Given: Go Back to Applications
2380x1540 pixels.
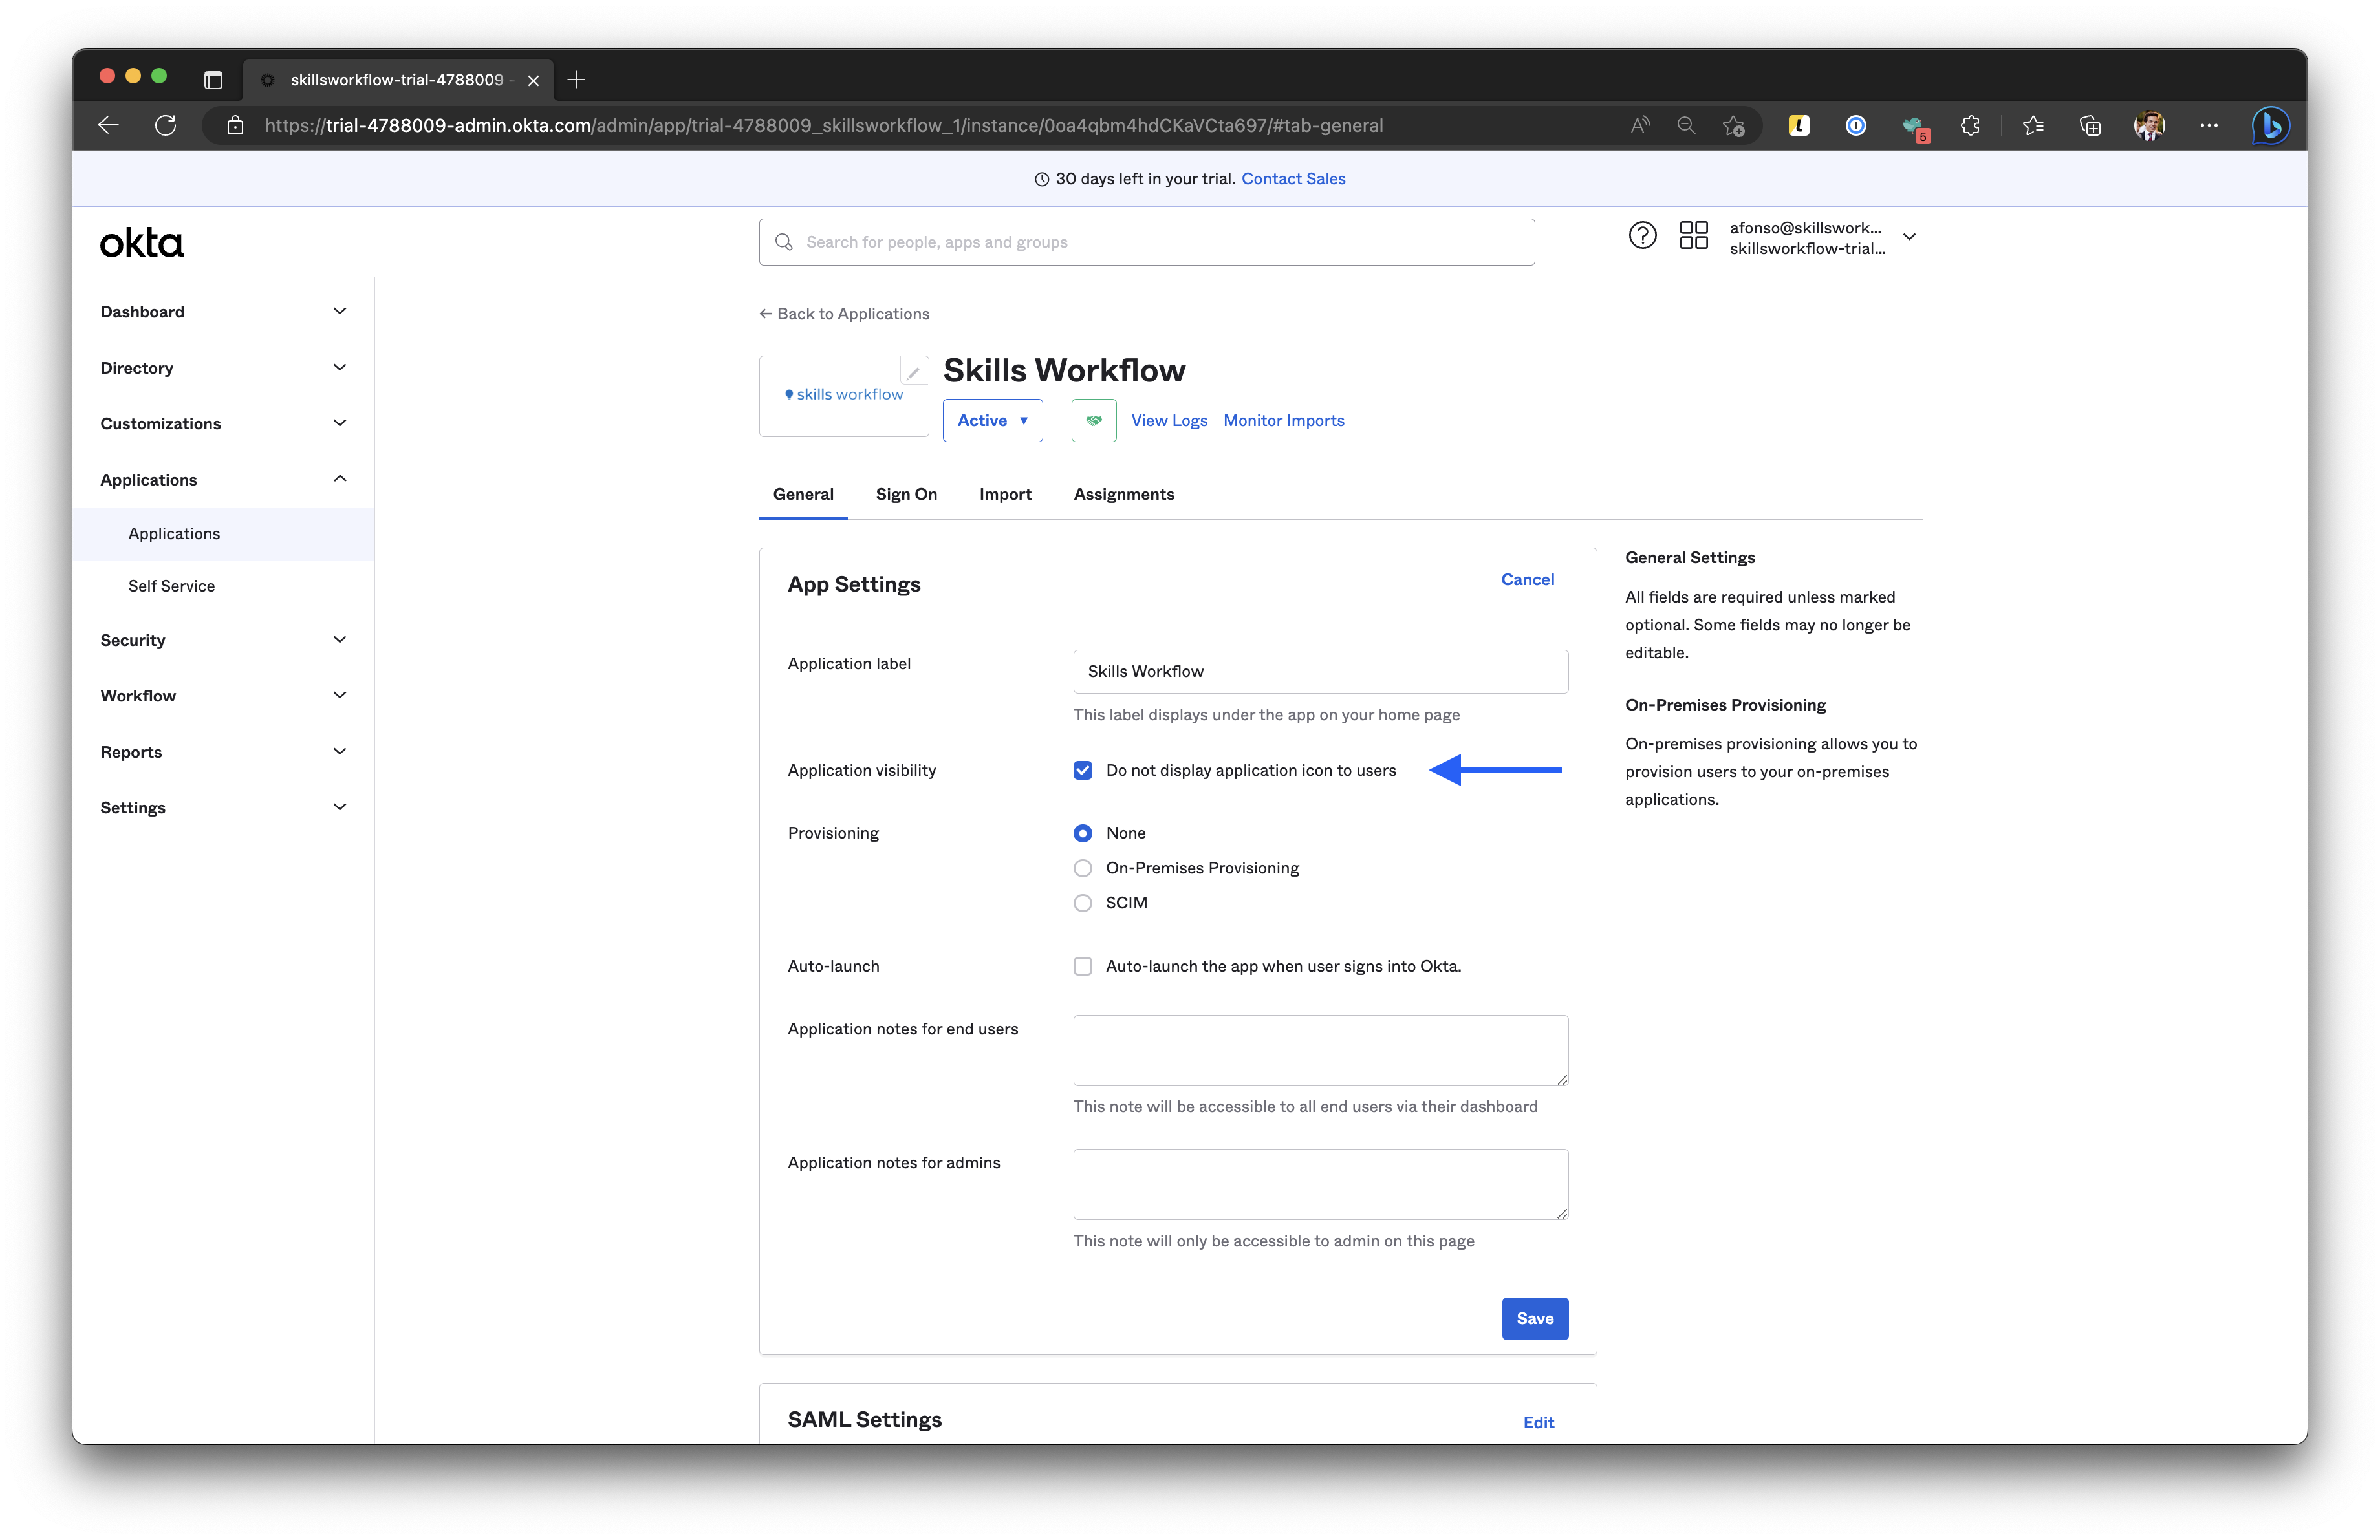Looking at the screenshot, I should coord(845,314).
